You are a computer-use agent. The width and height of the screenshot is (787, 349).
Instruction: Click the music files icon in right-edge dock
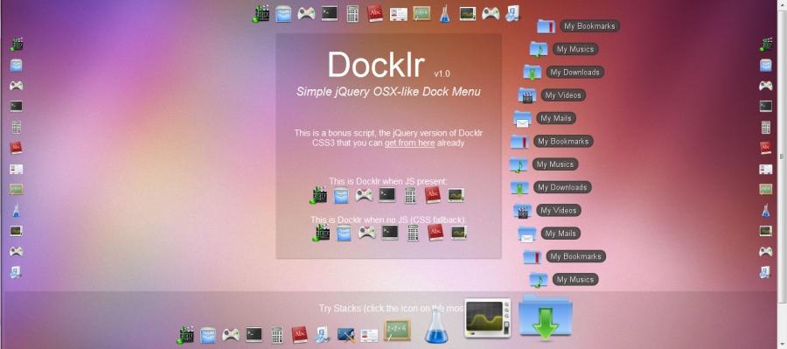pyautogui.click(x=765, y=273)
